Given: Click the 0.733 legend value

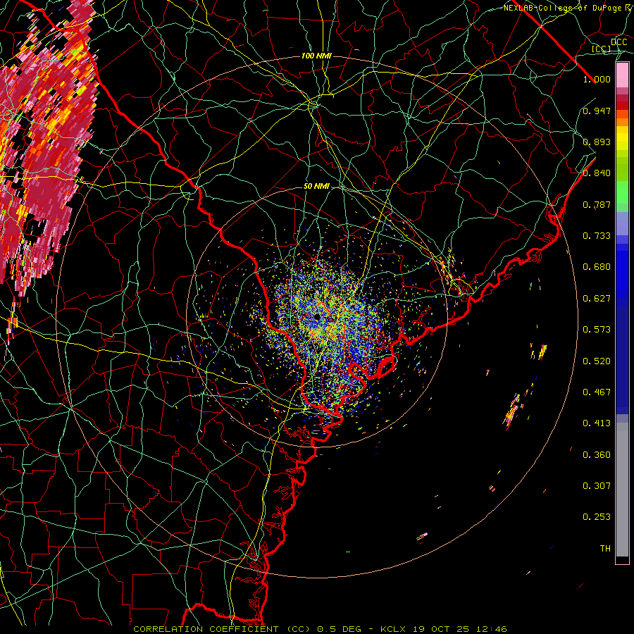Looking at the screenshot, I should 597,236.
